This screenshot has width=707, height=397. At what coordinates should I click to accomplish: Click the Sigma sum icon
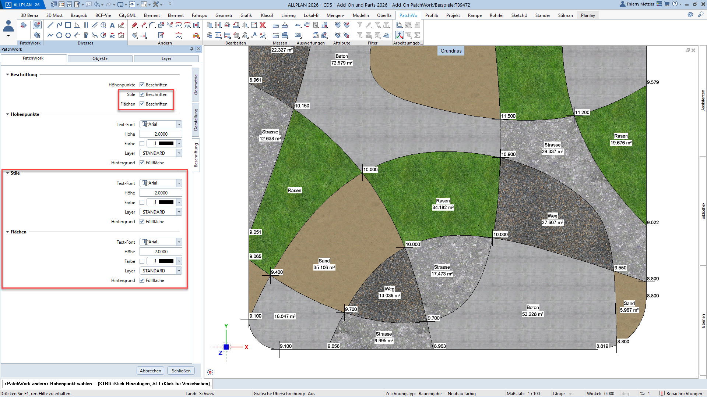417,36
